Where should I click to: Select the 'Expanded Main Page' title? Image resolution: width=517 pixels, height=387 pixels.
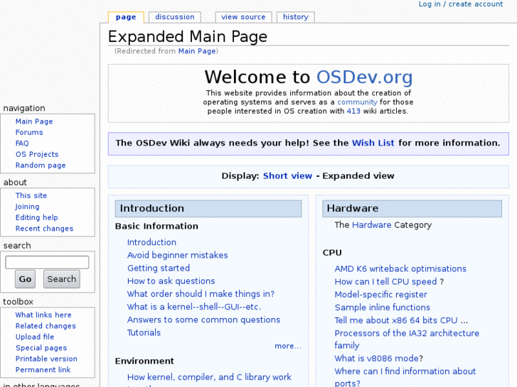188,36
